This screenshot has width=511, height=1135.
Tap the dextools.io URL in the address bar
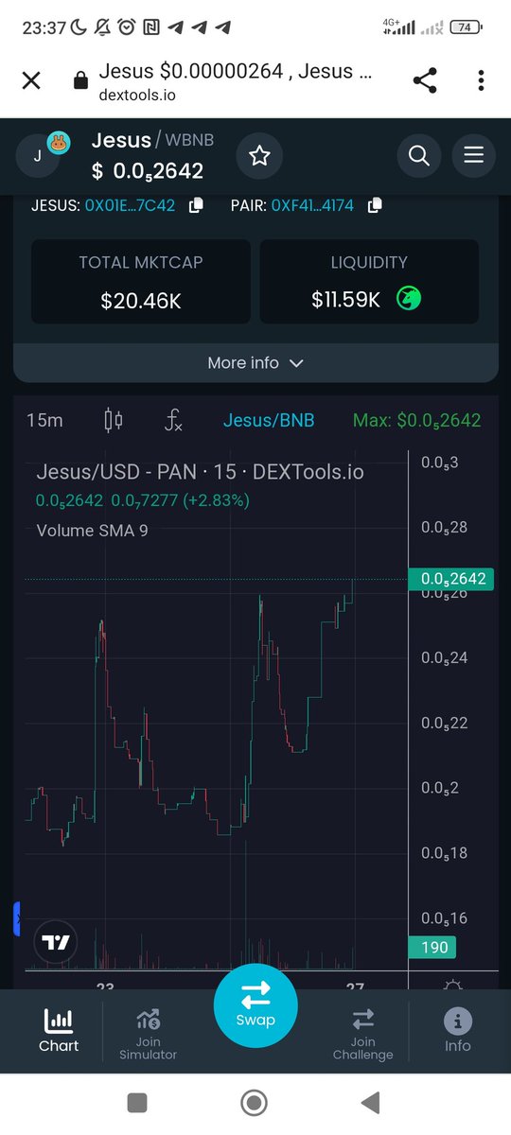click(x=137, y=95)
